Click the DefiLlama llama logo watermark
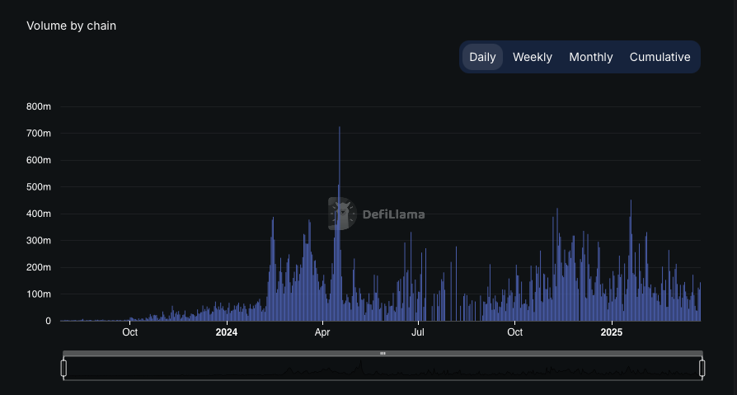 click(x=342, y=214)
